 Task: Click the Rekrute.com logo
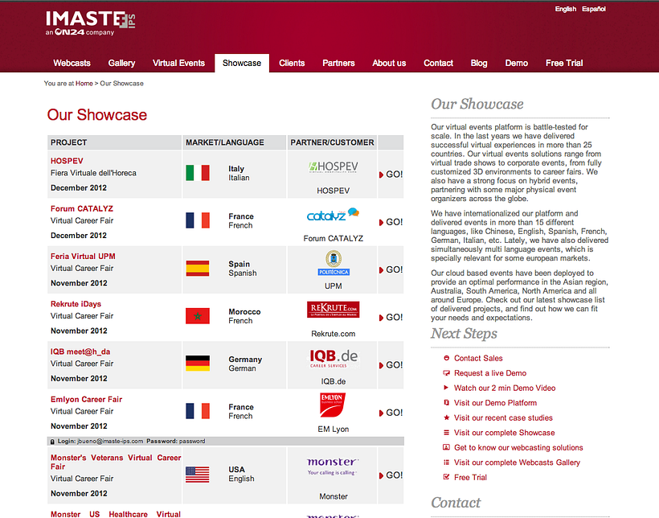click(x=333, y=310)
